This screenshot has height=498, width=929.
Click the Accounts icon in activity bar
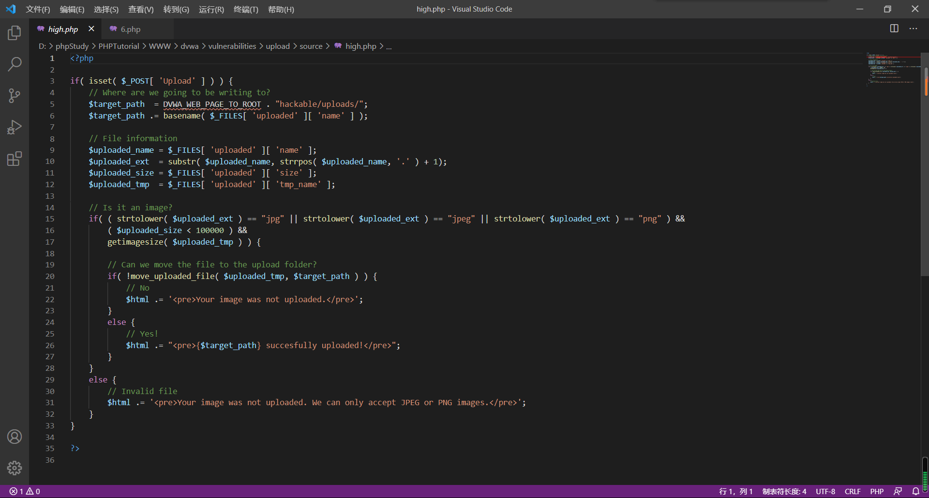click(x=15, y=437)
